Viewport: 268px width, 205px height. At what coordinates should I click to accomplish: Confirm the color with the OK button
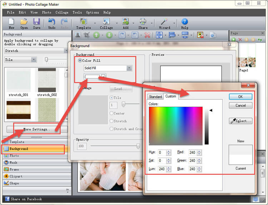(x=240, y=97)
